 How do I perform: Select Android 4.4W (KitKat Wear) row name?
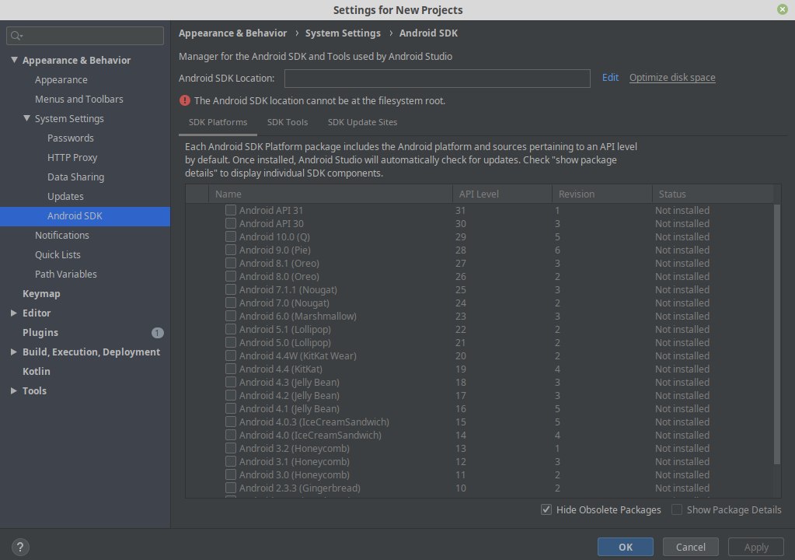tap(298, 355)
